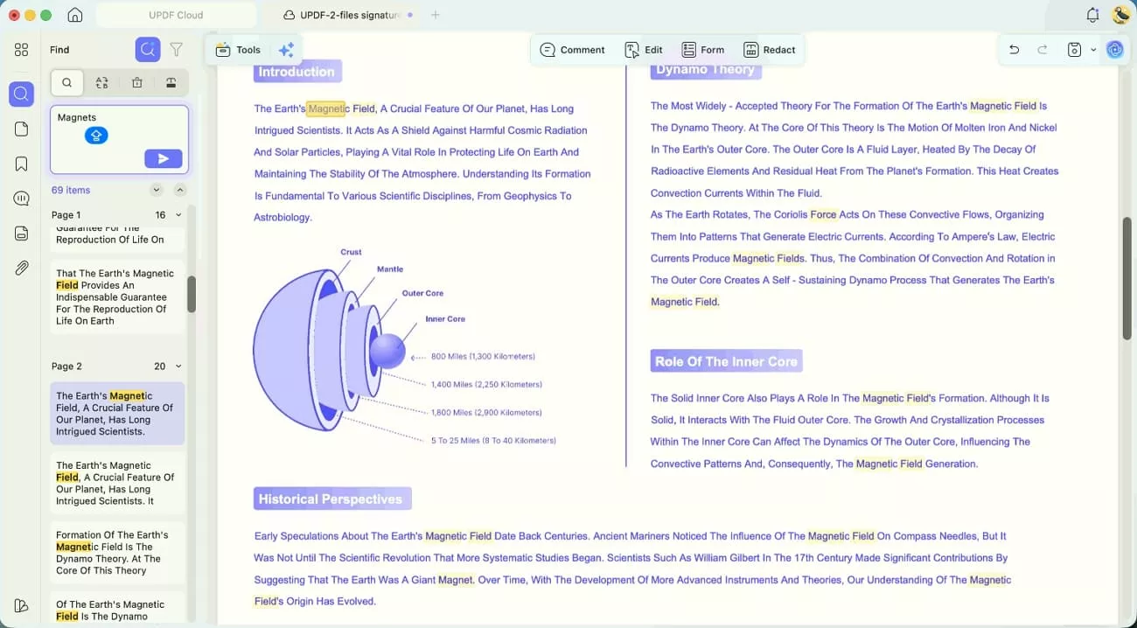Open the apps grid icon at sidebar top
1137x628 pixels.
[21, 50]
